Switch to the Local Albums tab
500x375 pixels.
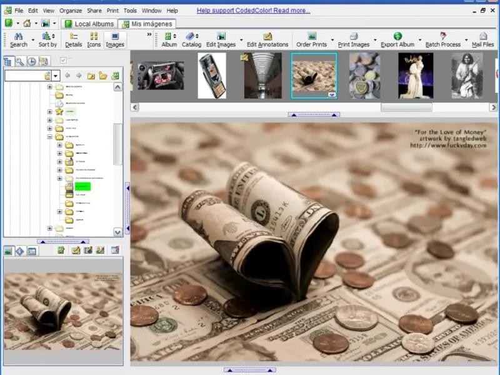pos(89,24)
